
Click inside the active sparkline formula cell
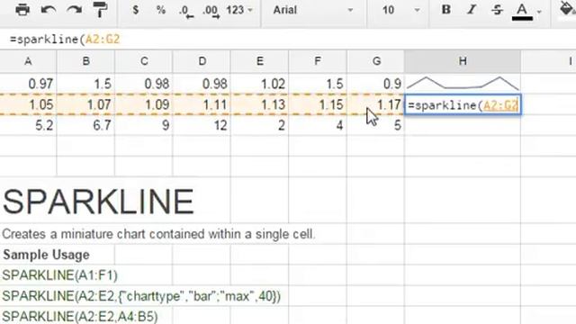(463, 105)
